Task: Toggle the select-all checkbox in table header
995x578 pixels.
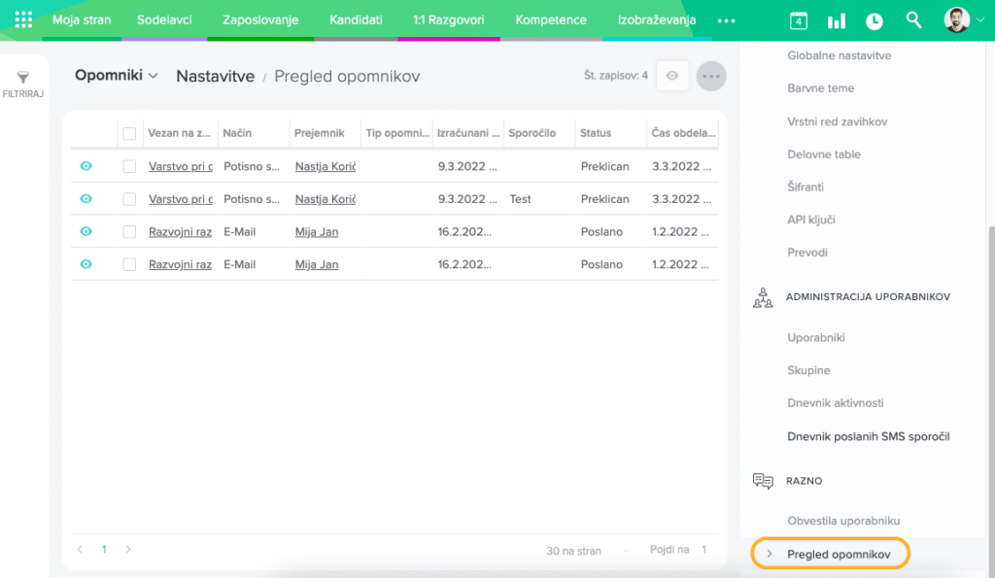Action: click(x=129, y=133)
